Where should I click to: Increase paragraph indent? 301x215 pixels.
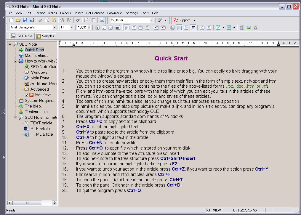point(163,28)
